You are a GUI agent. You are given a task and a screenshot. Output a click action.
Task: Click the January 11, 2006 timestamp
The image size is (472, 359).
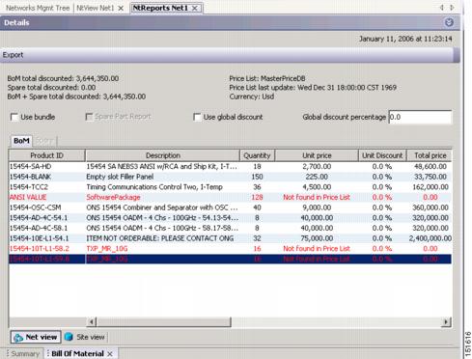point(405,39)
